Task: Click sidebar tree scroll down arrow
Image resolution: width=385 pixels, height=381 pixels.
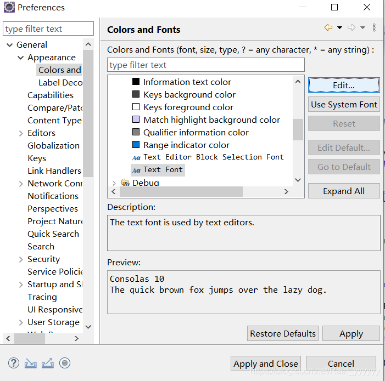Action: pos(88,327)
